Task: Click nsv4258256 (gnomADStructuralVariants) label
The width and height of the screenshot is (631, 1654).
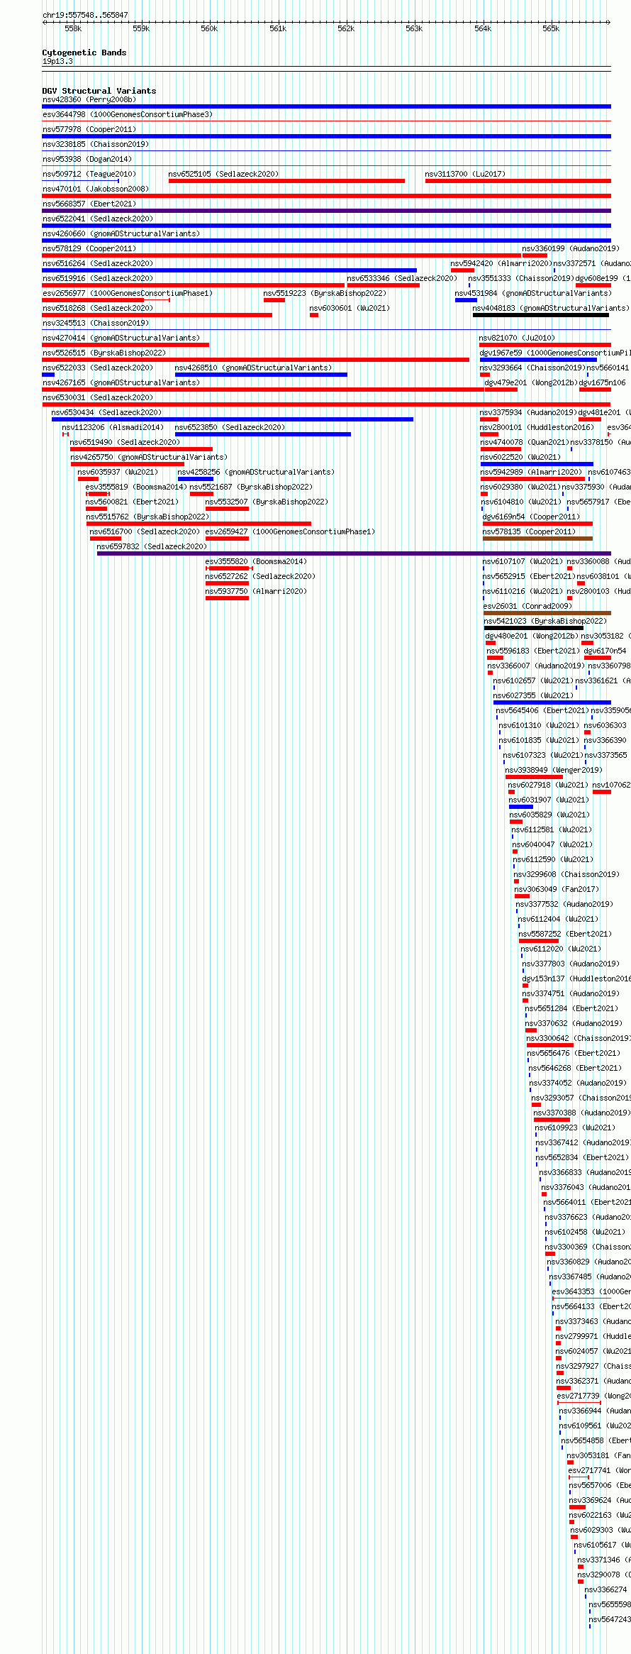Action: click(x=256, y=473)
